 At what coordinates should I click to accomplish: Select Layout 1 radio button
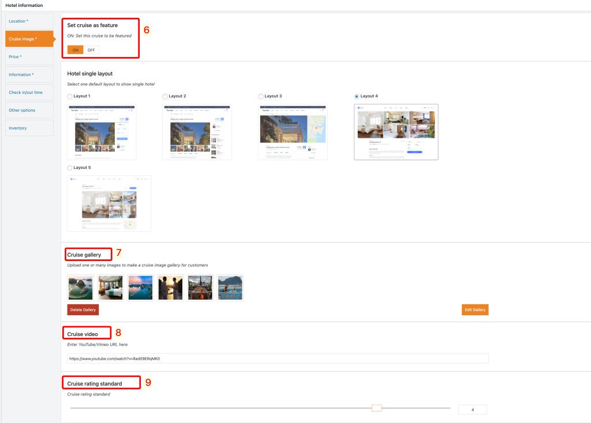tap(70, 96)
